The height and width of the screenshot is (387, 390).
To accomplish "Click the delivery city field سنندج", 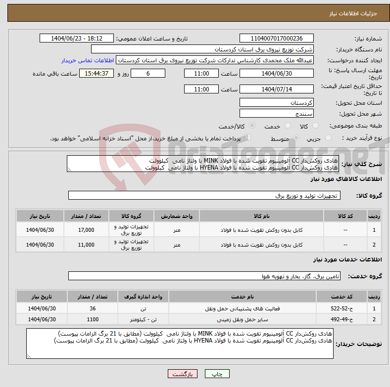I will [276, 113].
